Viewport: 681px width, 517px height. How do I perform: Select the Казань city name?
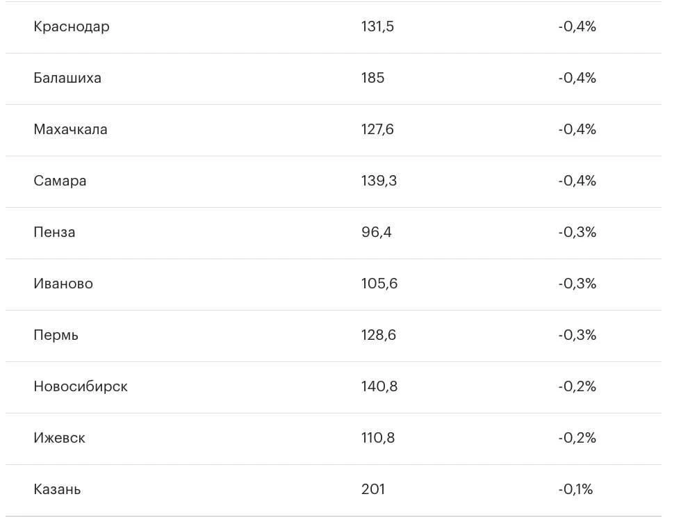click(57, 489)
